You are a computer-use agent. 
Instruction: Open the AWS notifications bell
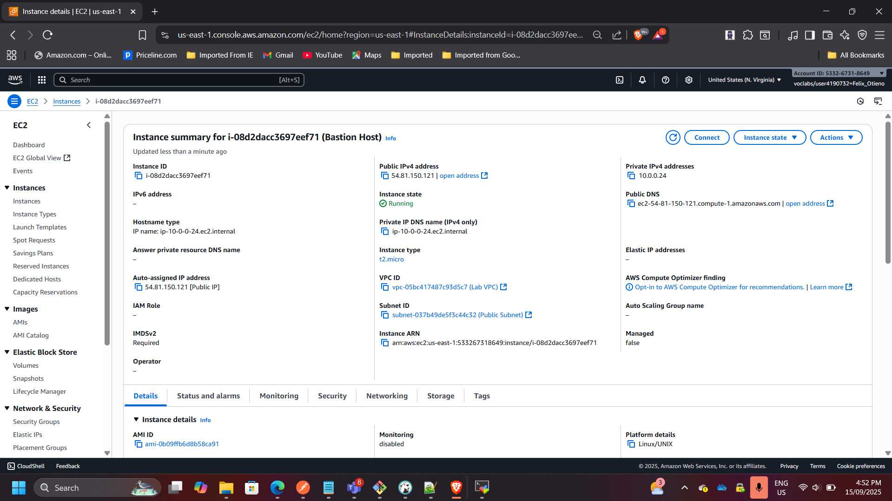point(642,80)
